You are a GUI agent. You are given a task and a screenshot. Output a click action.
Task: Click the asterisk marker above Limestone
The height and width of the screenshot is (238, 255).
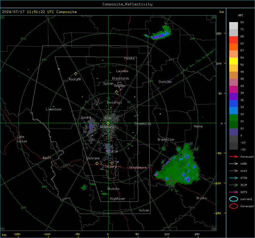point(54,107)
